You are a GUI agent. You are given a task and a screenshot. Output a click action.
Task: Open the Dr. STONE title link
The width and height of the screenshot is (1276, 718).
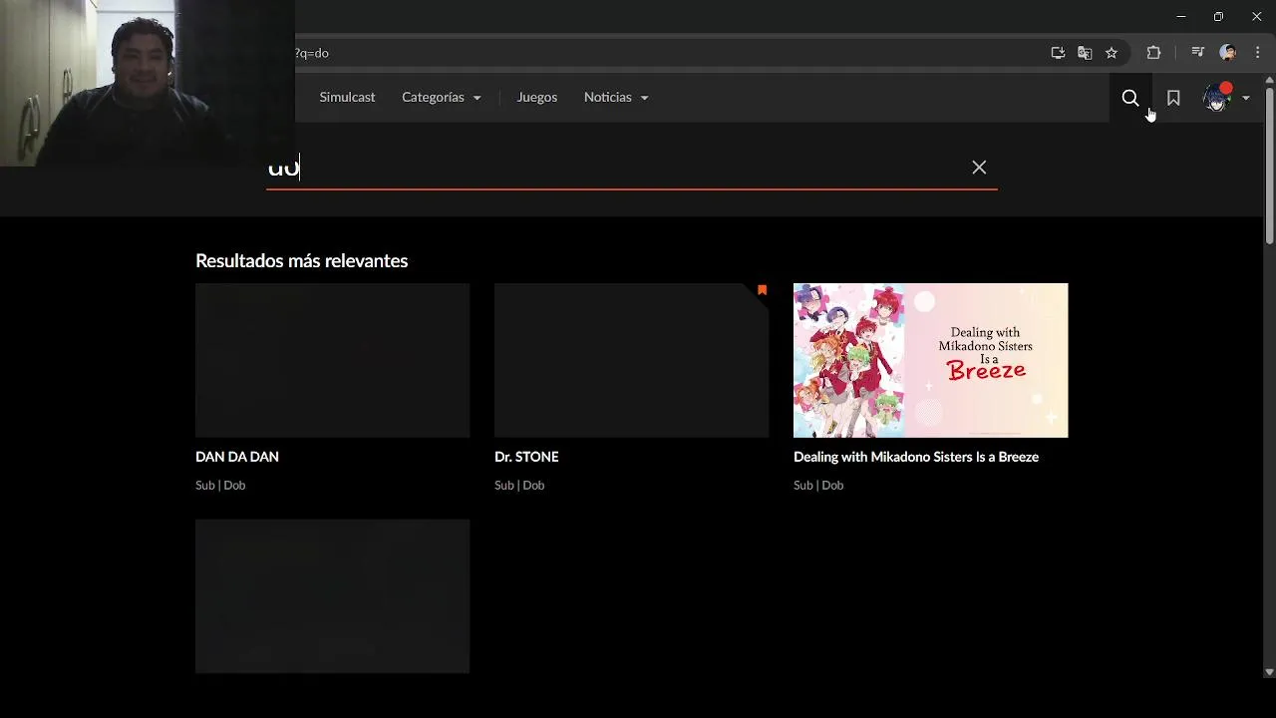point(526,457)
